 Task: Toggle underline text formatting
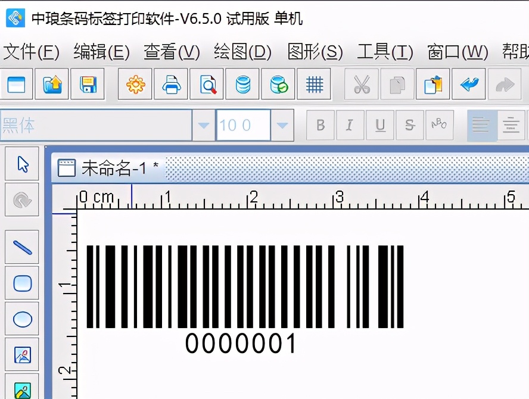pyautogui.click(x=379, y=125)
